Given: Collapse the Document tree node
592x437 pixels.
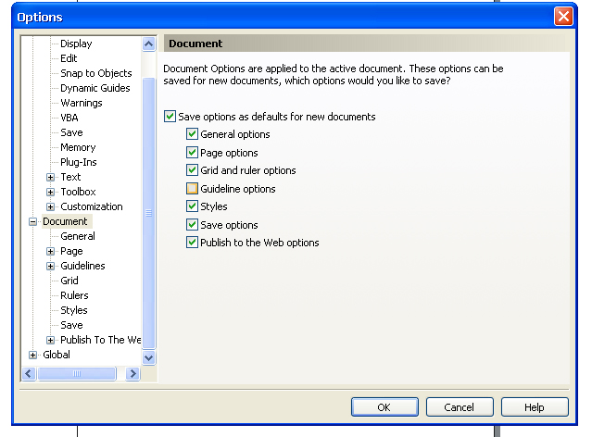Looking at the screenshot, I should [x=32, y=221].
